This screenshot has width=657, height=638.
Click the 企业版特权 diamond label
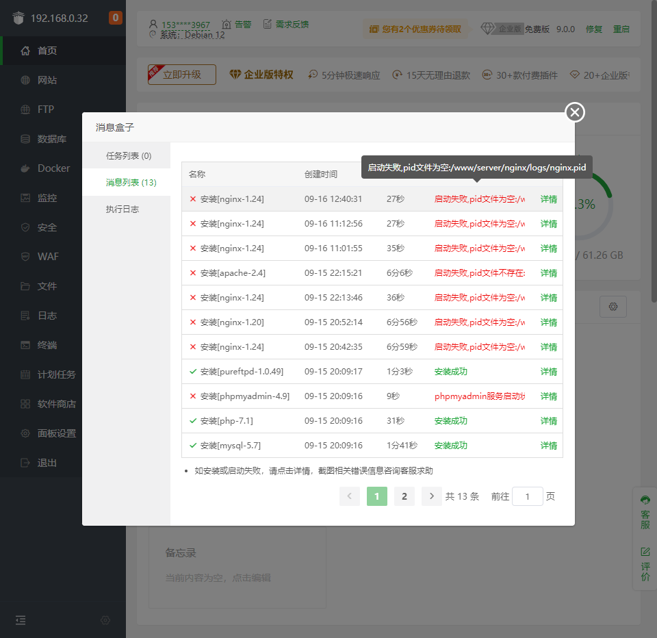click(x=261, y=75)
